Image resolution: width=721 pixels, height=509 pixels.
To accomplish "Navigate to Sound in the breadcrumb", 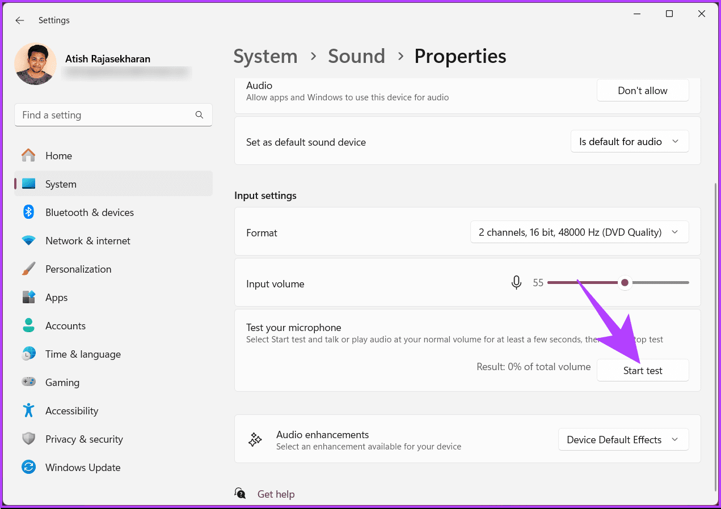I will click(x=356, y=56).
